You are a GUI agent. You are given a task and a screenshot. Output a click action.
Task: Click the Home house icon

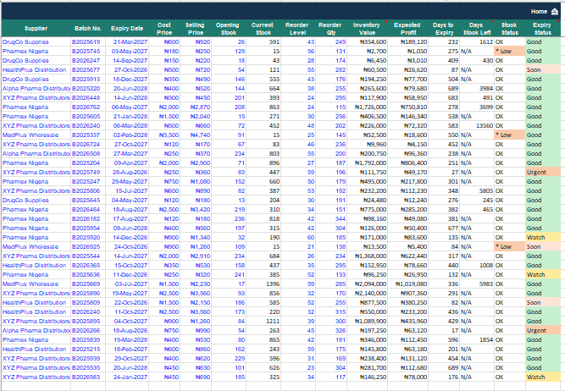(555, 12)
